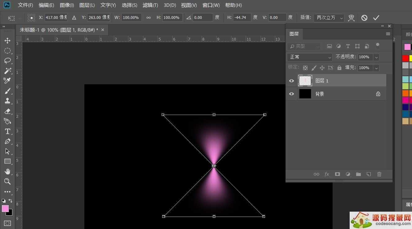
Task: Toggle lock position icon
Action: (x=322, y=68)
